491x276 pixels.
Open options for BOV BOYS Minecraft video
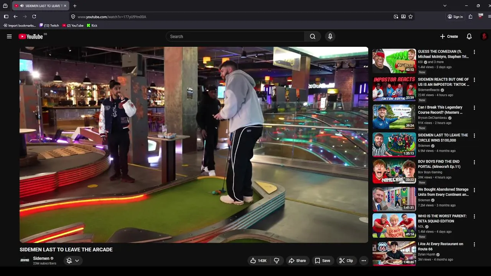pos(474,162)
